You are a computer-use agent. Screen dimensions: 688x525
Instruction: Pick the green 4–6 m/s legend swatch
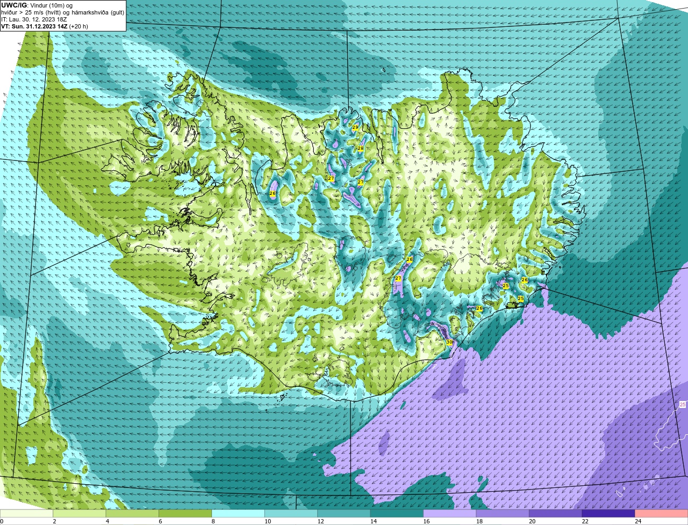click(x=133, y=513)
